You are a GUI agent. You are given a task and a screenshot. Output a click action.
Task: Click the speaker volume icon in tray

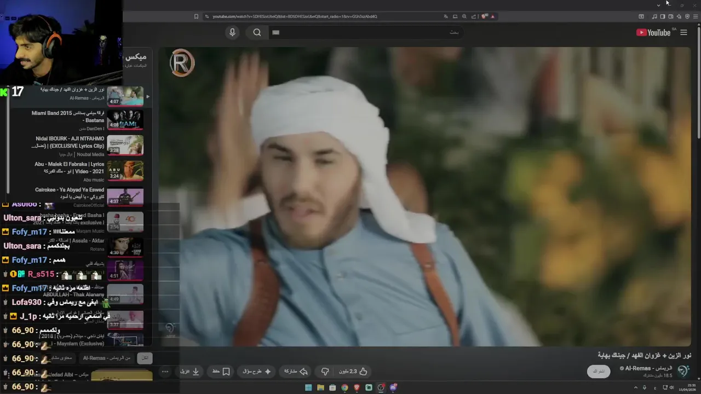(x=673, y=387)
